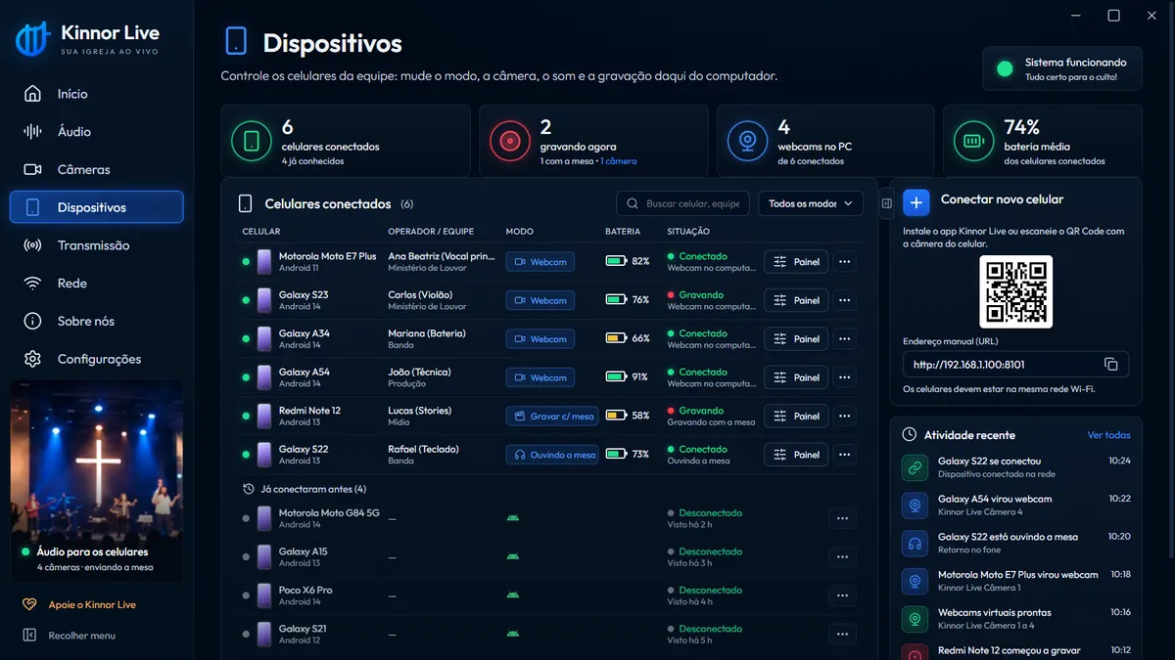
Task: Open more options for Galaxy A15
Action: (842, 557)
